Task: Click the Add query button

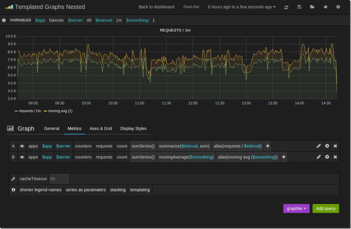Action: click(x=325, y=208)
